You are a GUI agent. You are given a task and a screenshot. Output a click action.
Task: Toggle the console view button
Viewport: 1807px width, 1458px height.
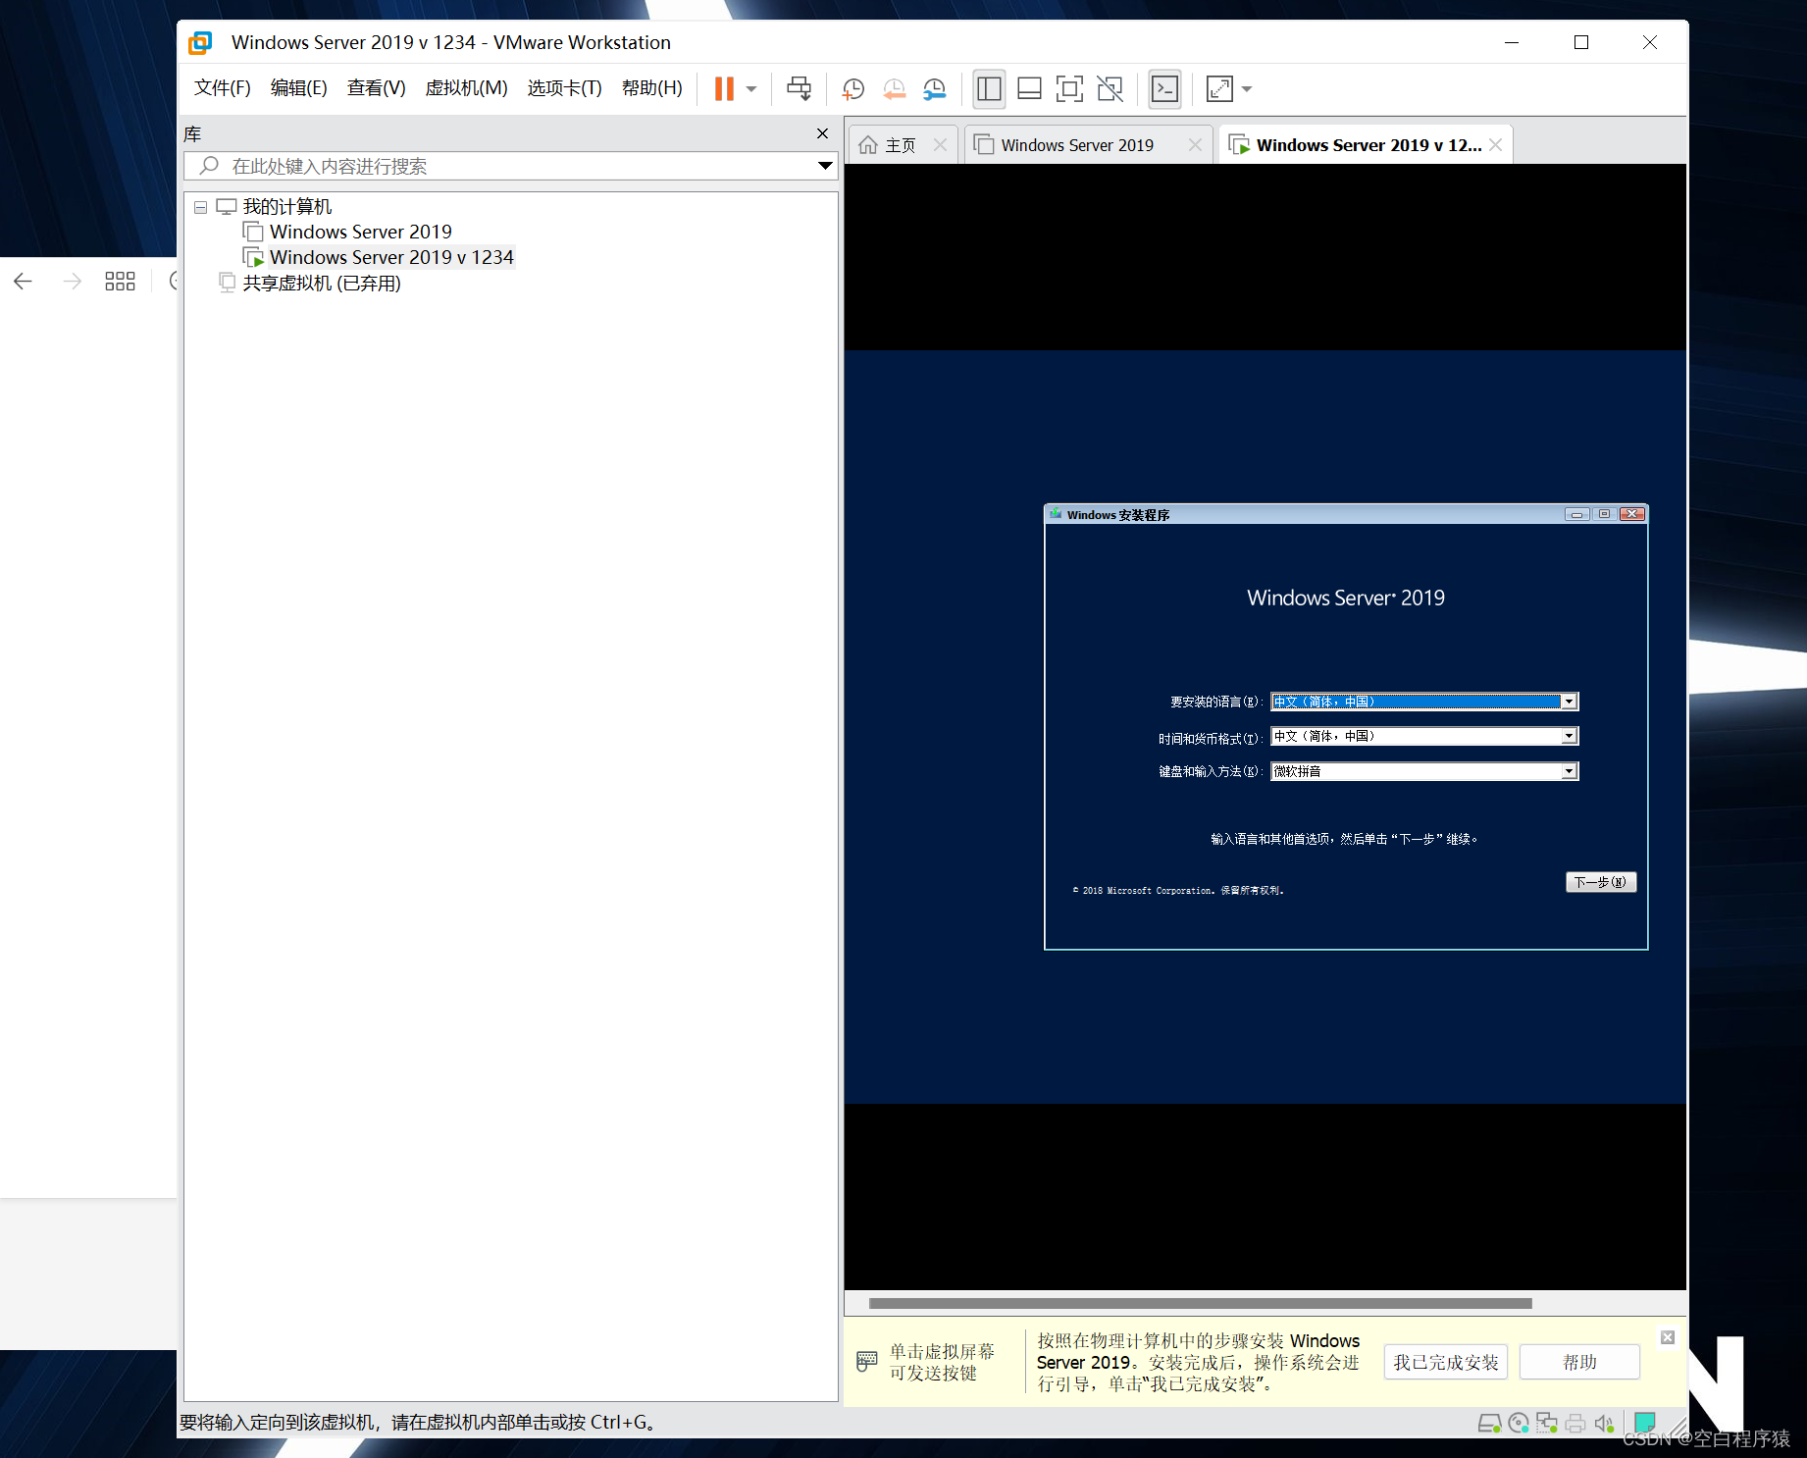[x=1164, y=89]
